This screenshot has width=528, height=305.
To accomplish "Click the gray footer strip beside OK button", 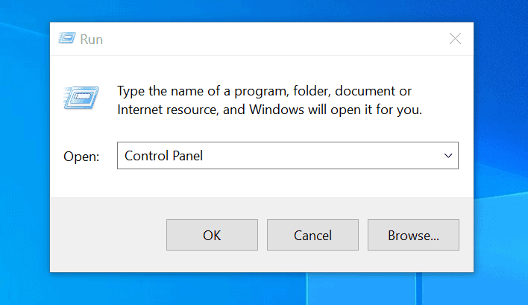I will 107,235.
